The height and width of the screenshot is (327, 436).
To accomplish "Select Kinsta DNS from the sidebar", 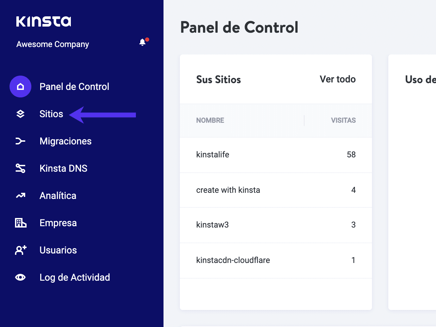I will tap(63, 168).
